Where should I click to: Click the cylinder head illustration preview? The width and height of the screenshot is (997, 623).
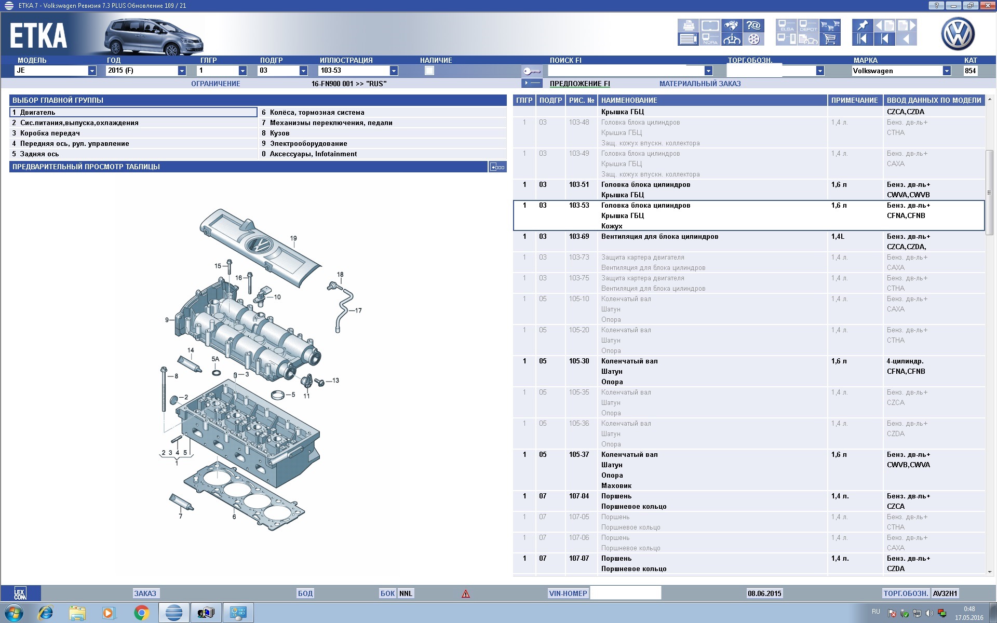coord(260,370)
